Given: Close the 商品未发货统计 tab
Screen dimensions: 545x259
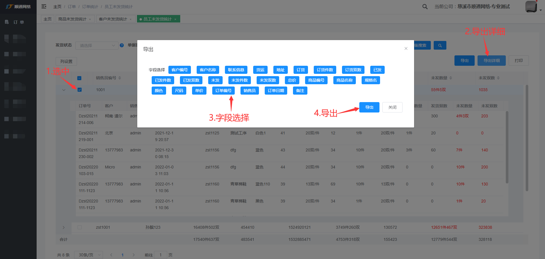Looking at the screenshot, I should point(90,19).
